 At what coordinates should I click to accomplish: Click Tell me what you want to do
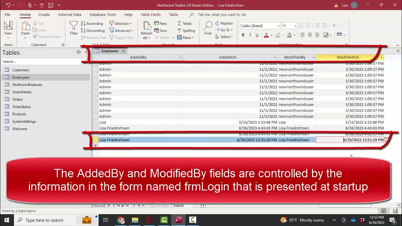point(222,14)
